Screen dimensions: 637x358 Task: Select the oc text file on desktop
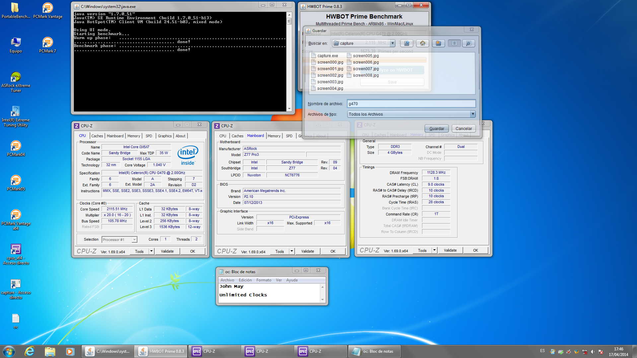16,321
